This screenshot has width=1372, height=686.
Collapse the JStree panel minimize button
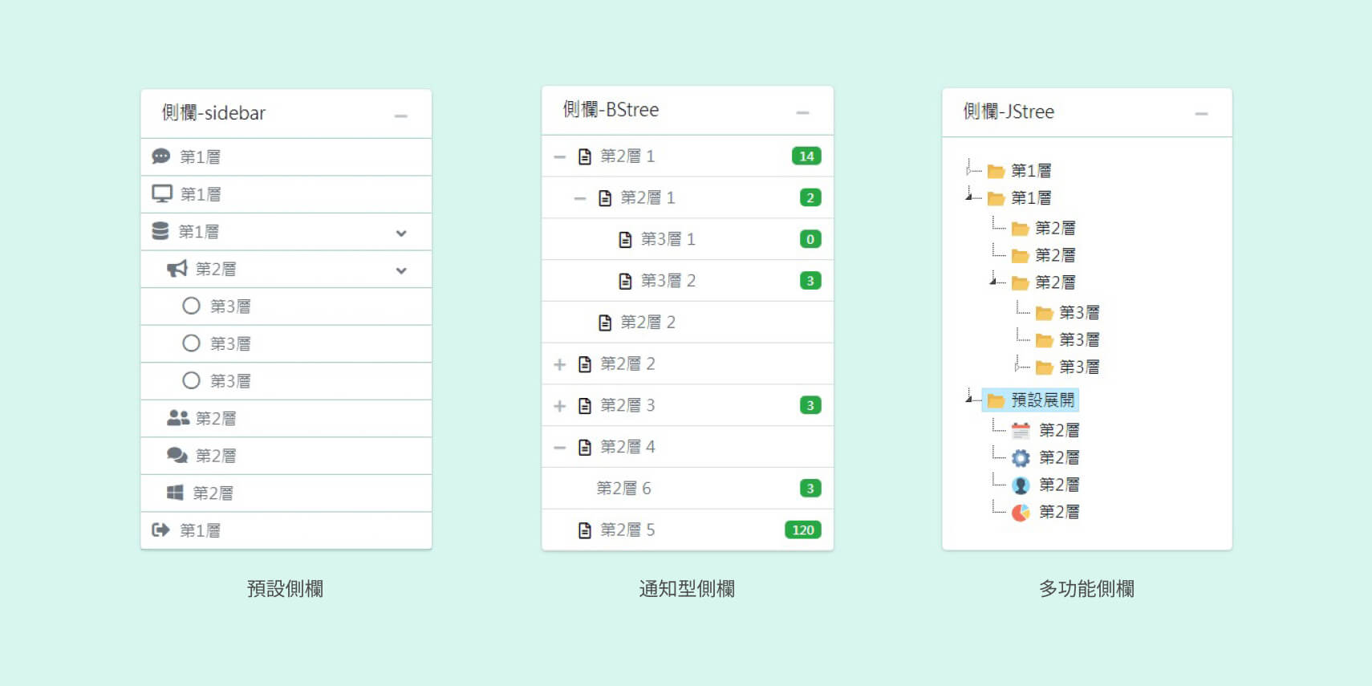click(1201, 114)
